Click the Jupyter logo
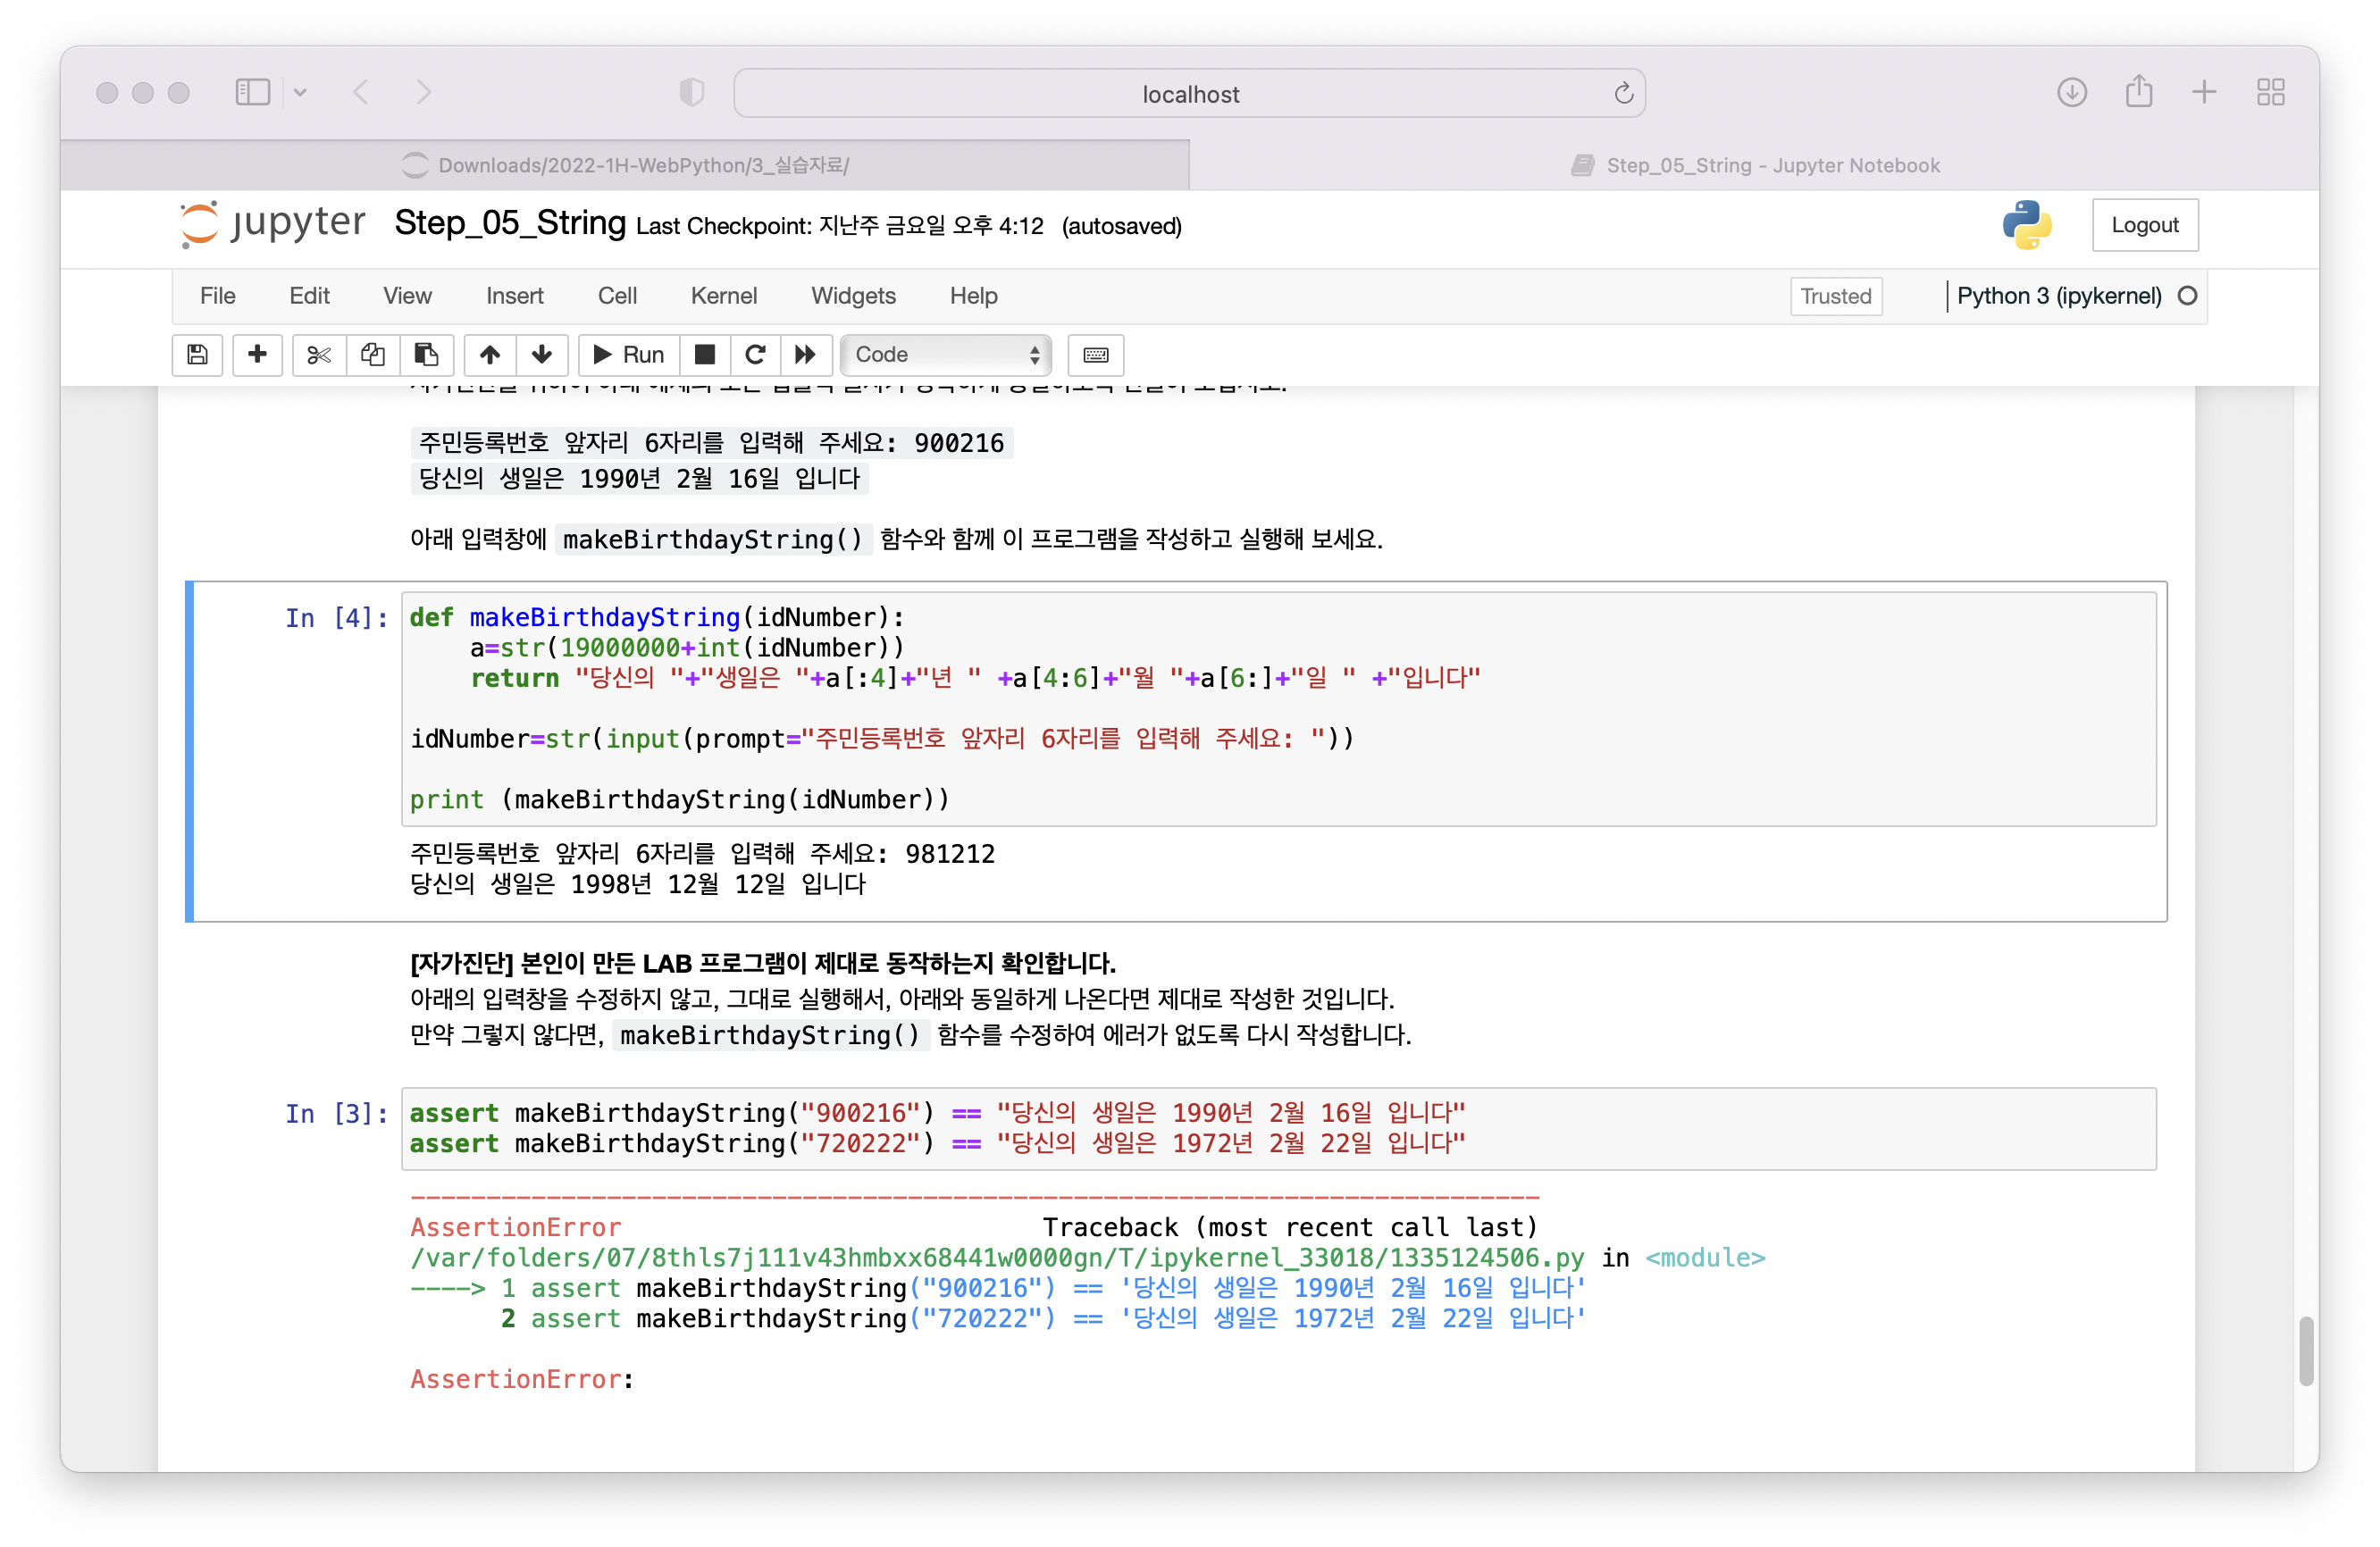This screenshot has height=1547, width=2380. [x=273, y=224]
